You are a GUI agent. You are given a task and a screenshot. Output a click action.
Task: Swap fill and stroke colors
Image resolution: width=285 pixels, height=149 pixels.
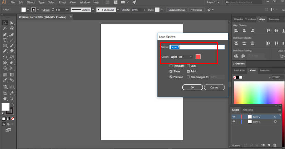[13, 104]
